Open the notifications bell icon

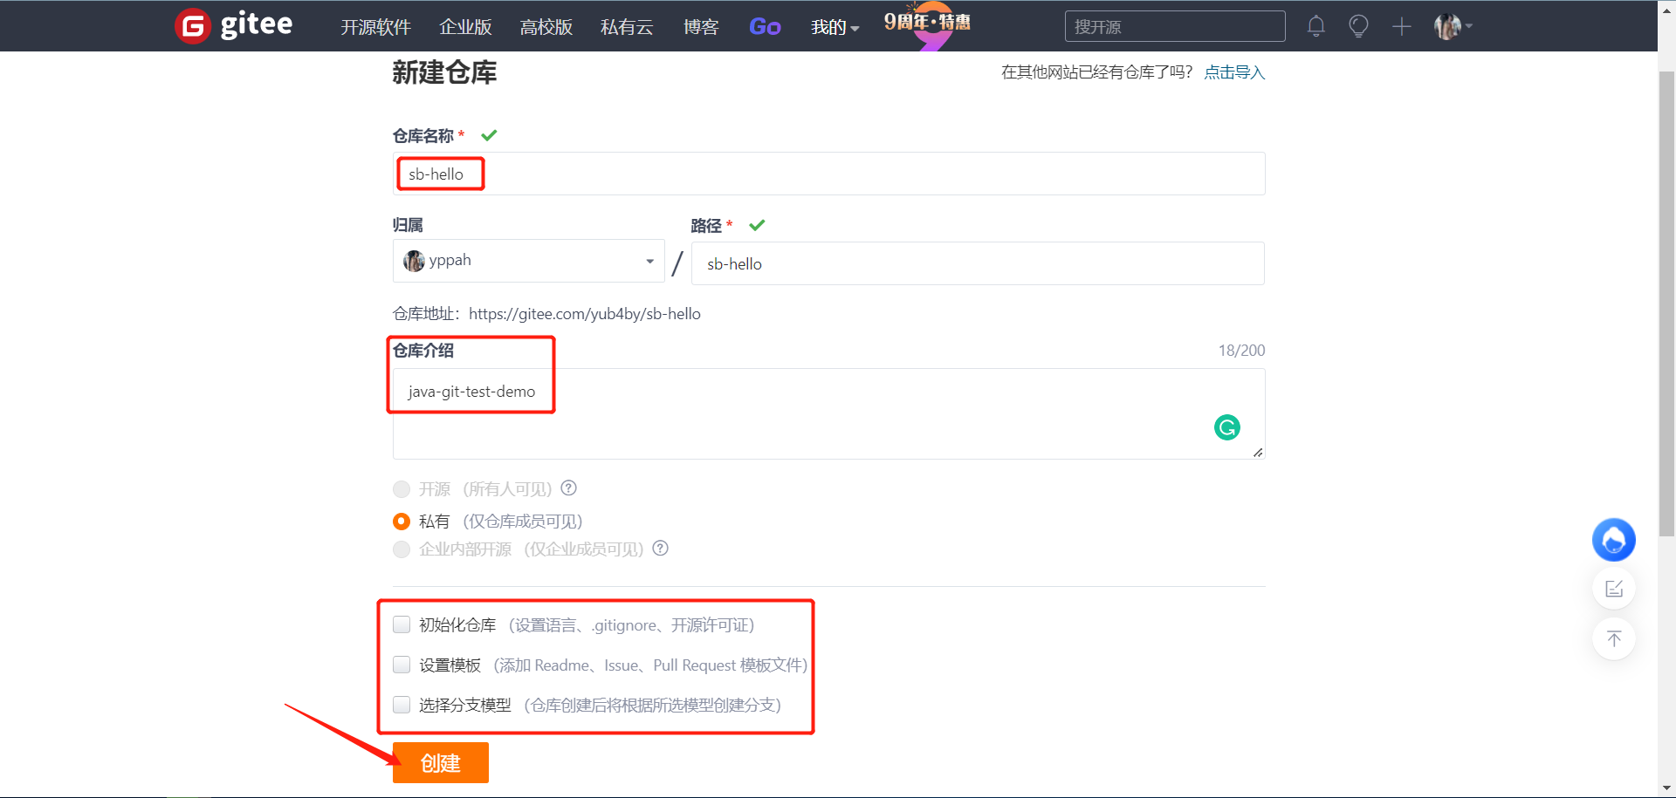1315,26
